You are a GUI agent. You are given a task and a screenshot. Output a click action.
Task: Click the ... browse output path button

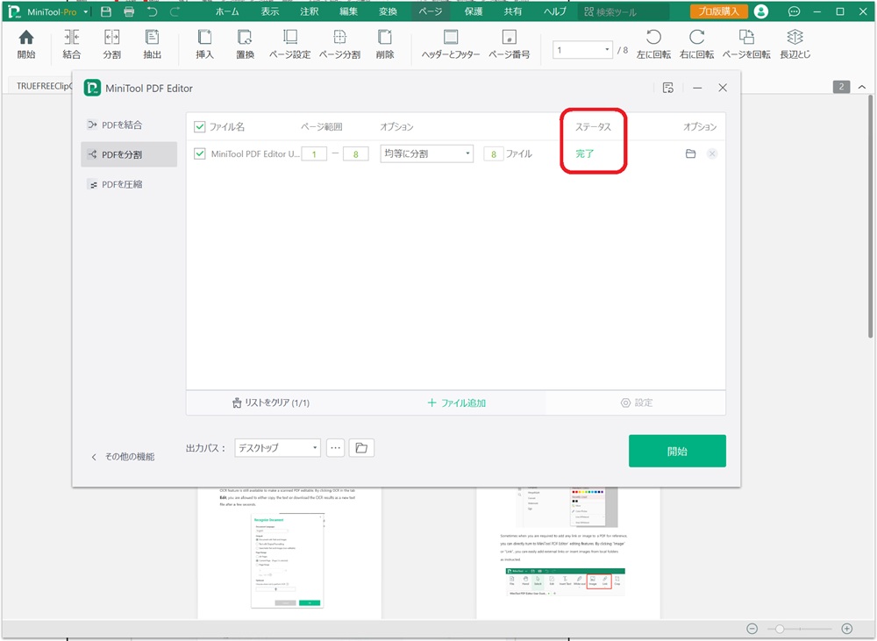(335, 447)
